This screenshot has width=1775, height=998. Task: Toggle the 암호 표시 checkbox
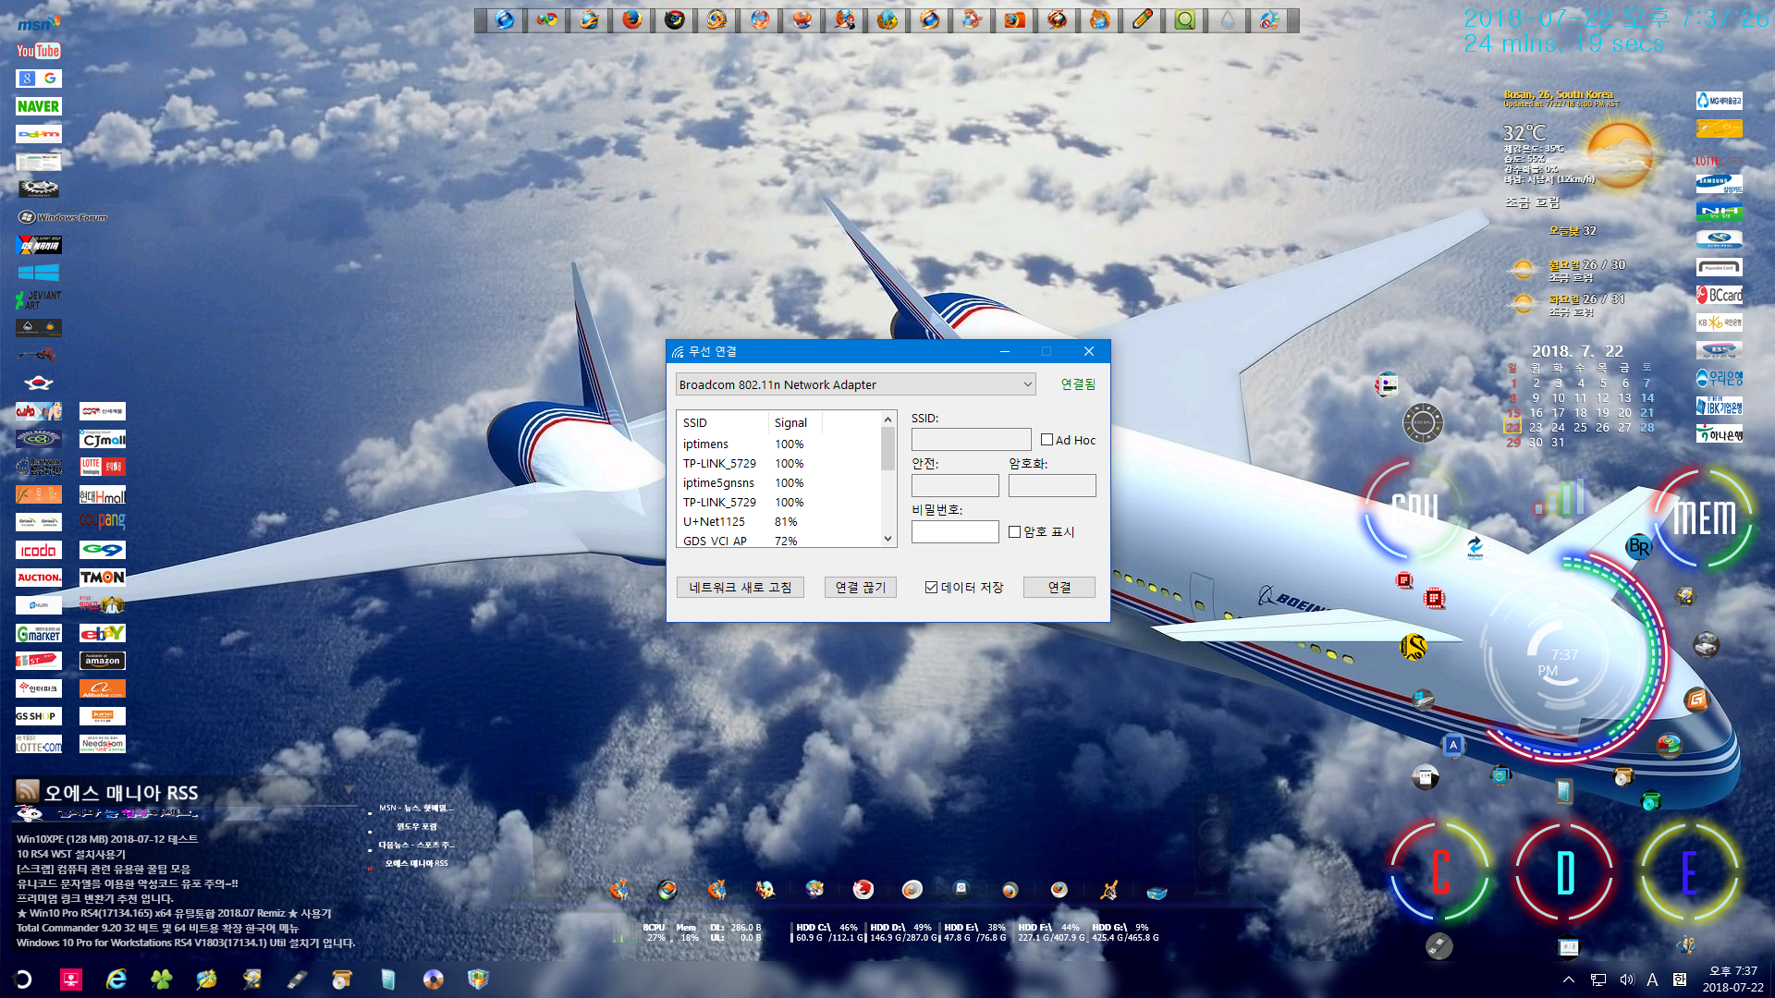1014,531
